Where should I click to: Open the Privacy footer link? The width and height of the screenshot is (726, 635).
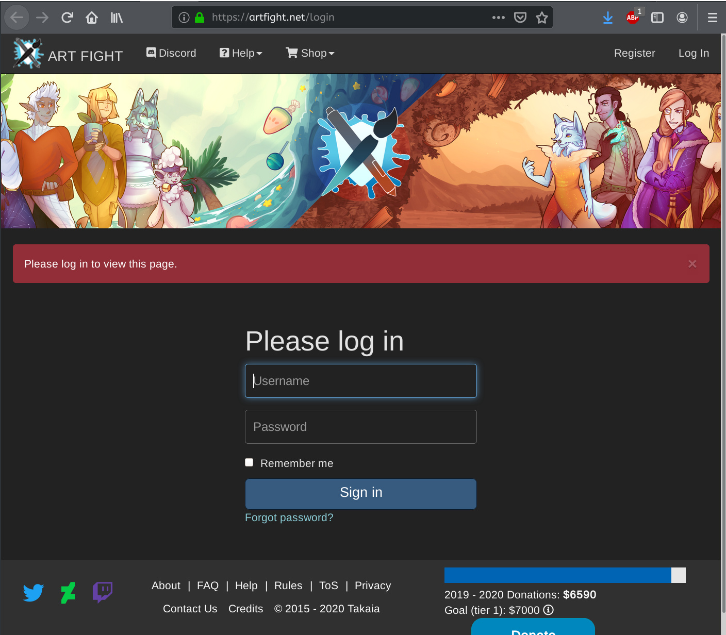[x=373, y=586]
